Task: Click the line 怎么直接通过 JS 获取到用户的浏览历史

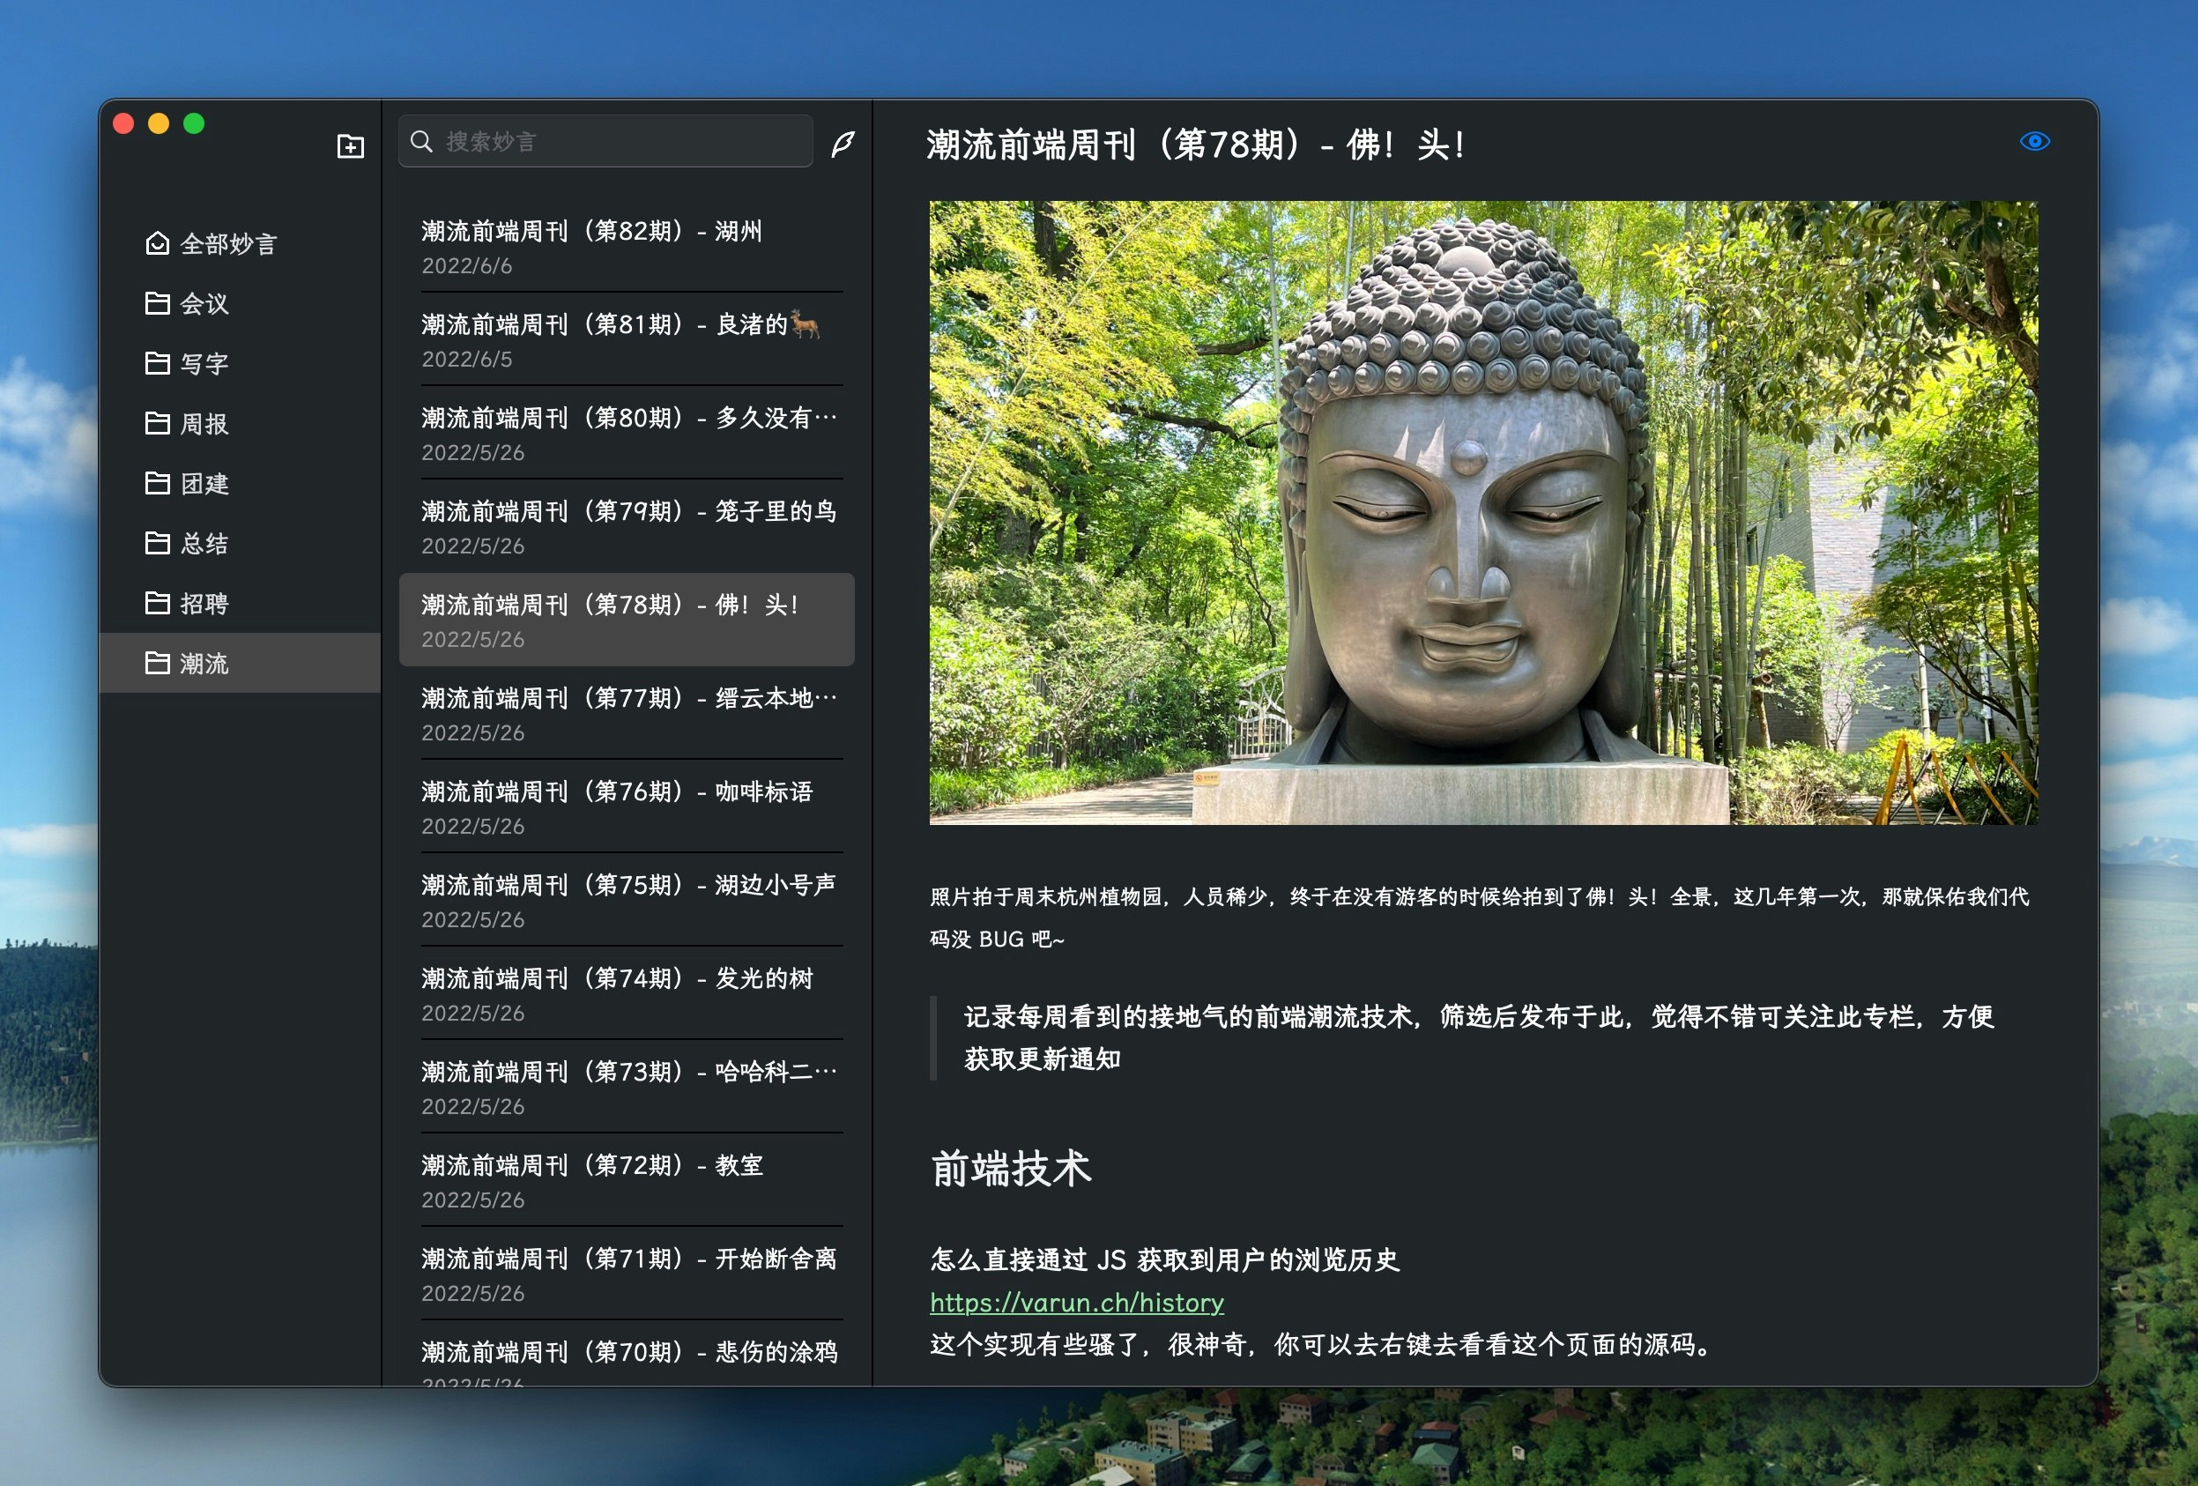Action: (1164, 1260)
